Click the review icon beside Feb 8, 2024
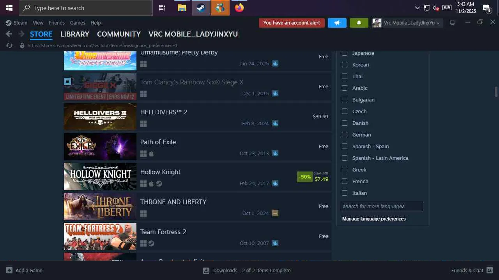 [x=275, y=123]
